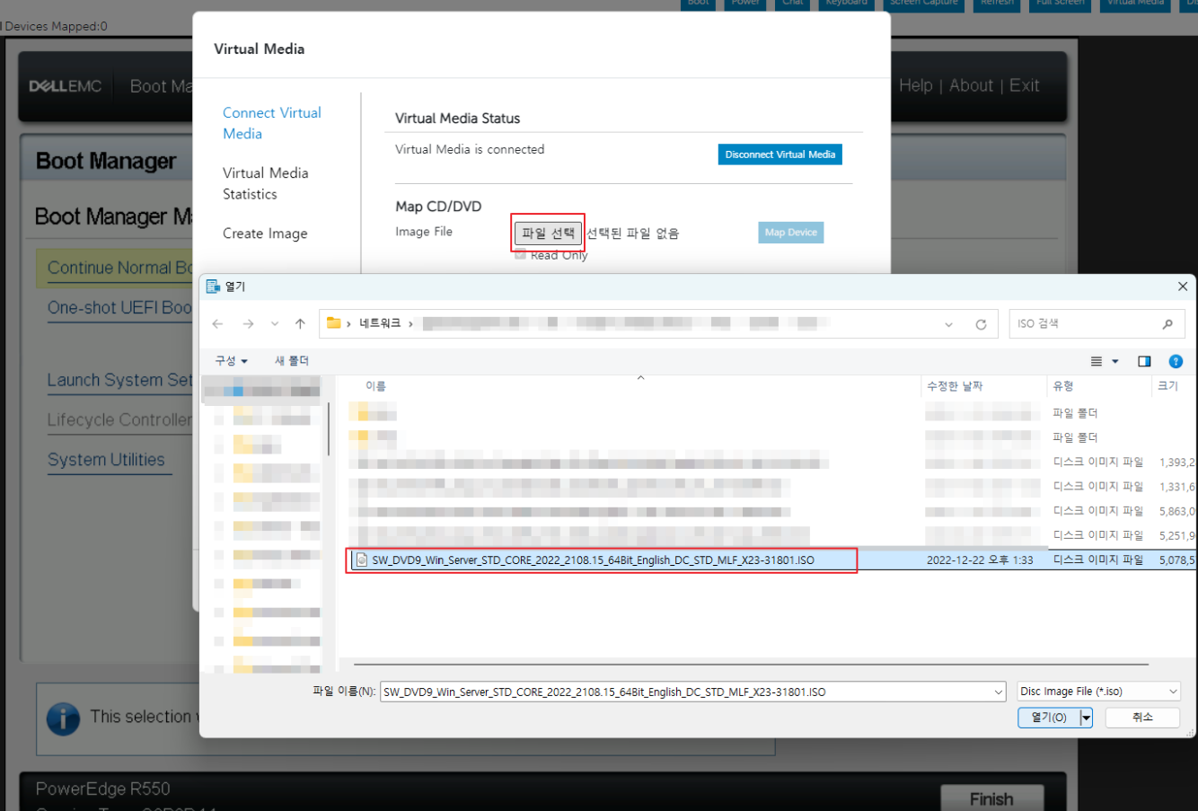This screenshot has height=811, width=1198.
Task: Toggle the preview pane icon
Action: (x=1144, y=361)
